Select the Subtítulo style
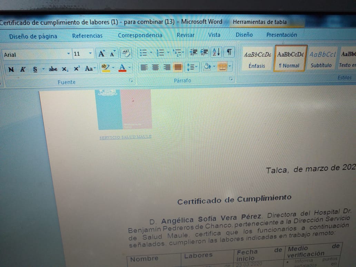The image size is (356, 267). point(322,59)
